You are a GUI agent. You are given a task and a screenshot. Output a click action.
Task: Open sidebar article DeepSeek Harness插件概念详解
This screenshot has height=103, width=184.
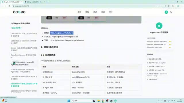click(x=24, y=78)
